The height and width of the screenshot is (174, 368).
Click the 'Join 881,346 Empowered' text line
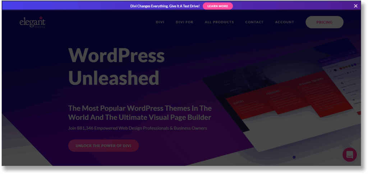137,128
